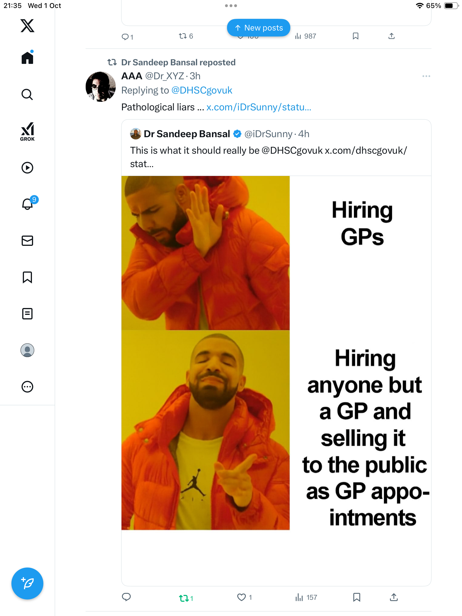Open the @DHSCgovuk mention link
This screenshot has width=462, height=616.
pyautogui.click(x=202, y=90)
